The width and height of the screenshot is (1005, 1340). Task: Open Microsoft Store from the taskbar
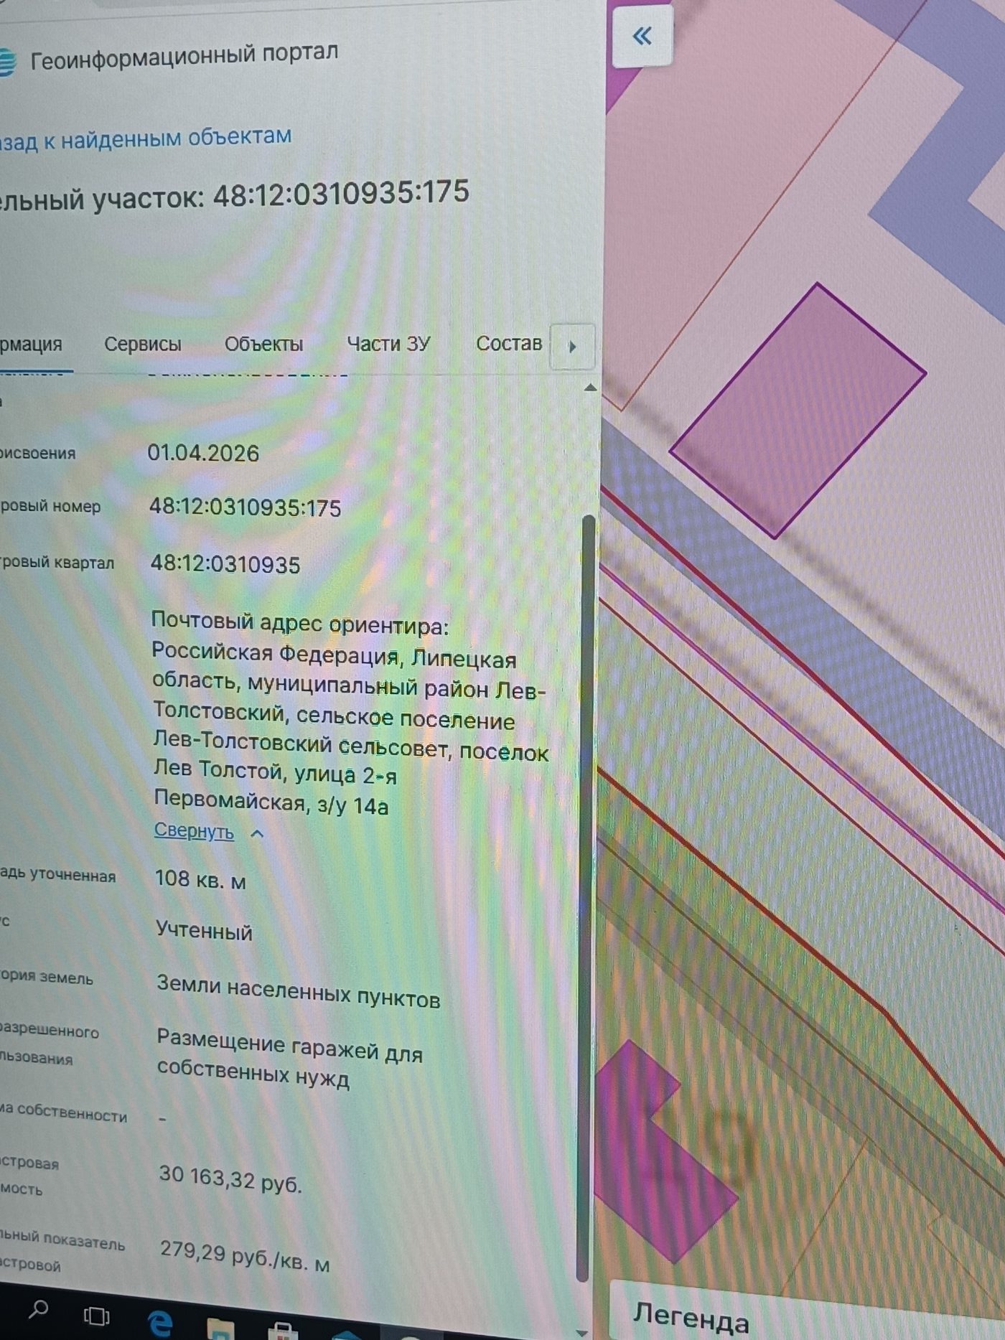click(282, 1331)
